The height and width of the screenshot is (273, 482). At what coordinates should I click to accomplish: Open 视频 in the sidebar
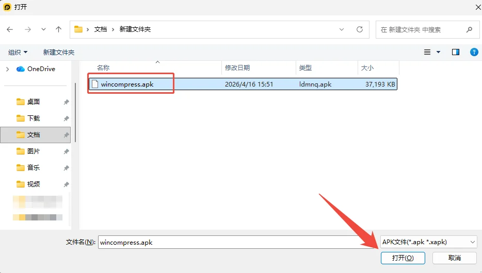(33, 184)
